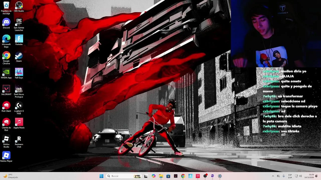Select the Dark Hours Prologue shortcut
Image resolution: width=321 pixels, height=180 pixels.
pyautogui.click(x=19, y=91)
